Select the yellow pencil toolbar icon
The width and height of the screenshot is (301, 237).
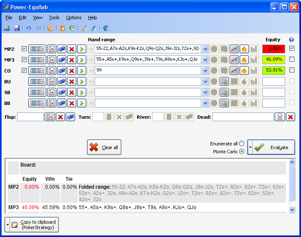(84, 28)
